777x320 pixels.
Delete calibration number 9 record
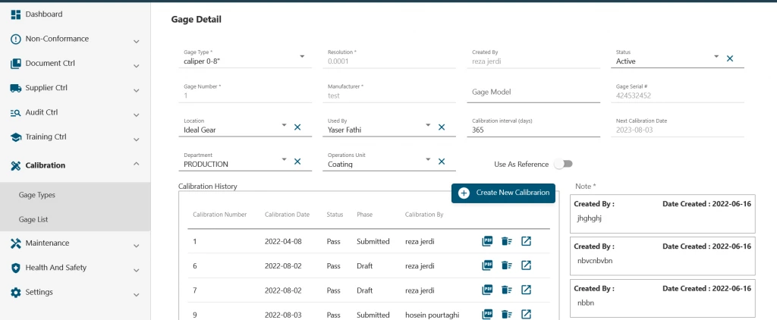tap(506, 314)
